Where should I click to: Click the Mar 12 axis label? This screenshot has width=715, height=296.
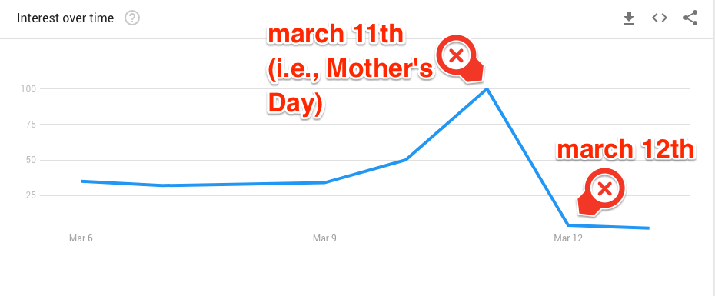tap(567, 238)
